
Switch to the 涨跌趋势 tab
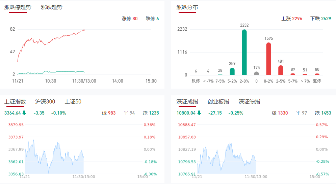[x=51, y=7]
